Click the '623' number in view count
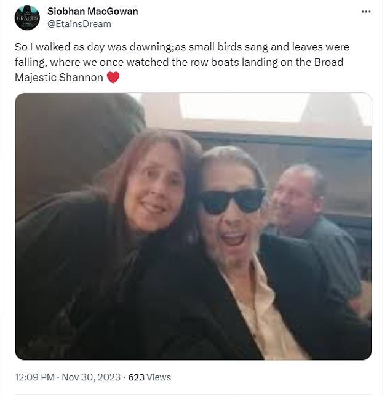The width and height of the screenshot is (390, 397). click(136, 377)
